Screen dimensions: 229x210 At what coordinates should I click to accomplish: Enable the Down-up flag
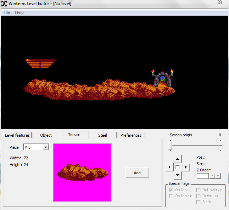(199, 196)
